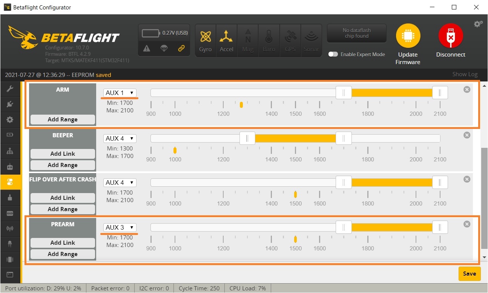488x293 pixels.
Task: Click I2C error: 0 status entry
Action: coord(154,288)
